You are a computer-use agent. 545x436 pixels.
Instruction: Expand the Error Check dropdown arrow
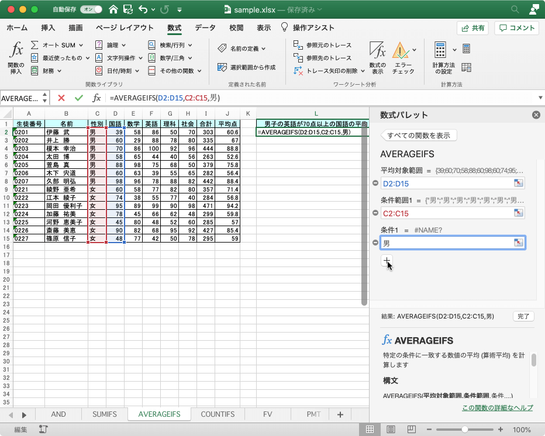click(415, 50)
